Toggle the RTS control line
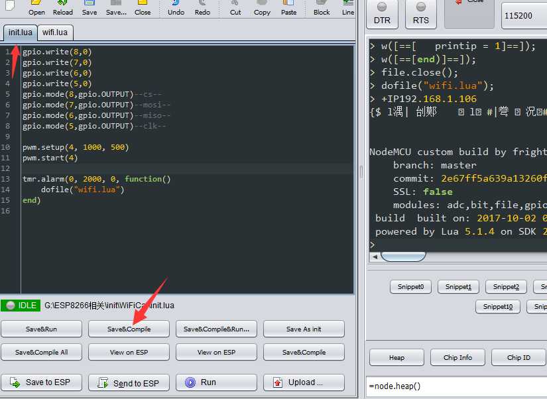 (x=421, y=14)
